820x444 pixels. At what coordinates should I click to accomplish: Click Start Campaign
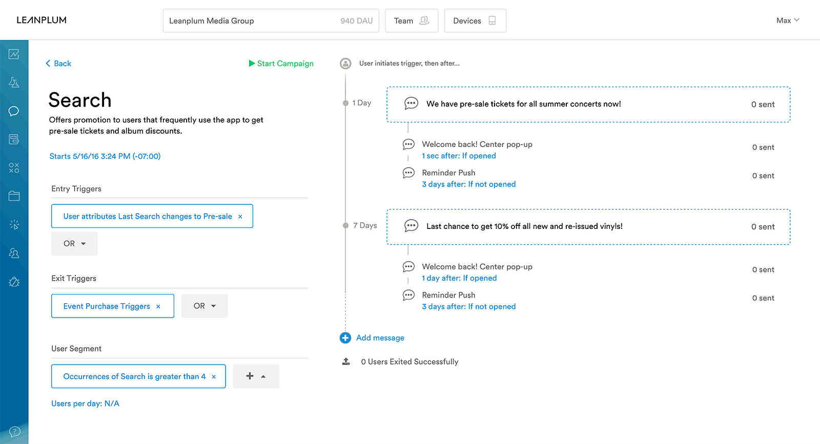point(281,64)
